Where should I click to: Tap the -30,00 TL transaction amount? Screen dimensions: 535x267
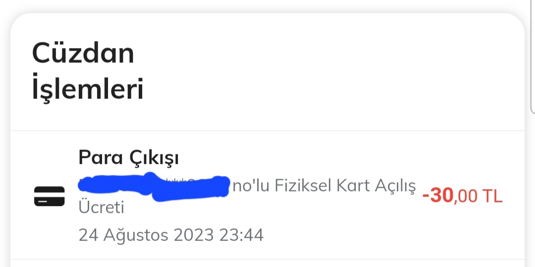pyautogui.click(x=462, y=196)
